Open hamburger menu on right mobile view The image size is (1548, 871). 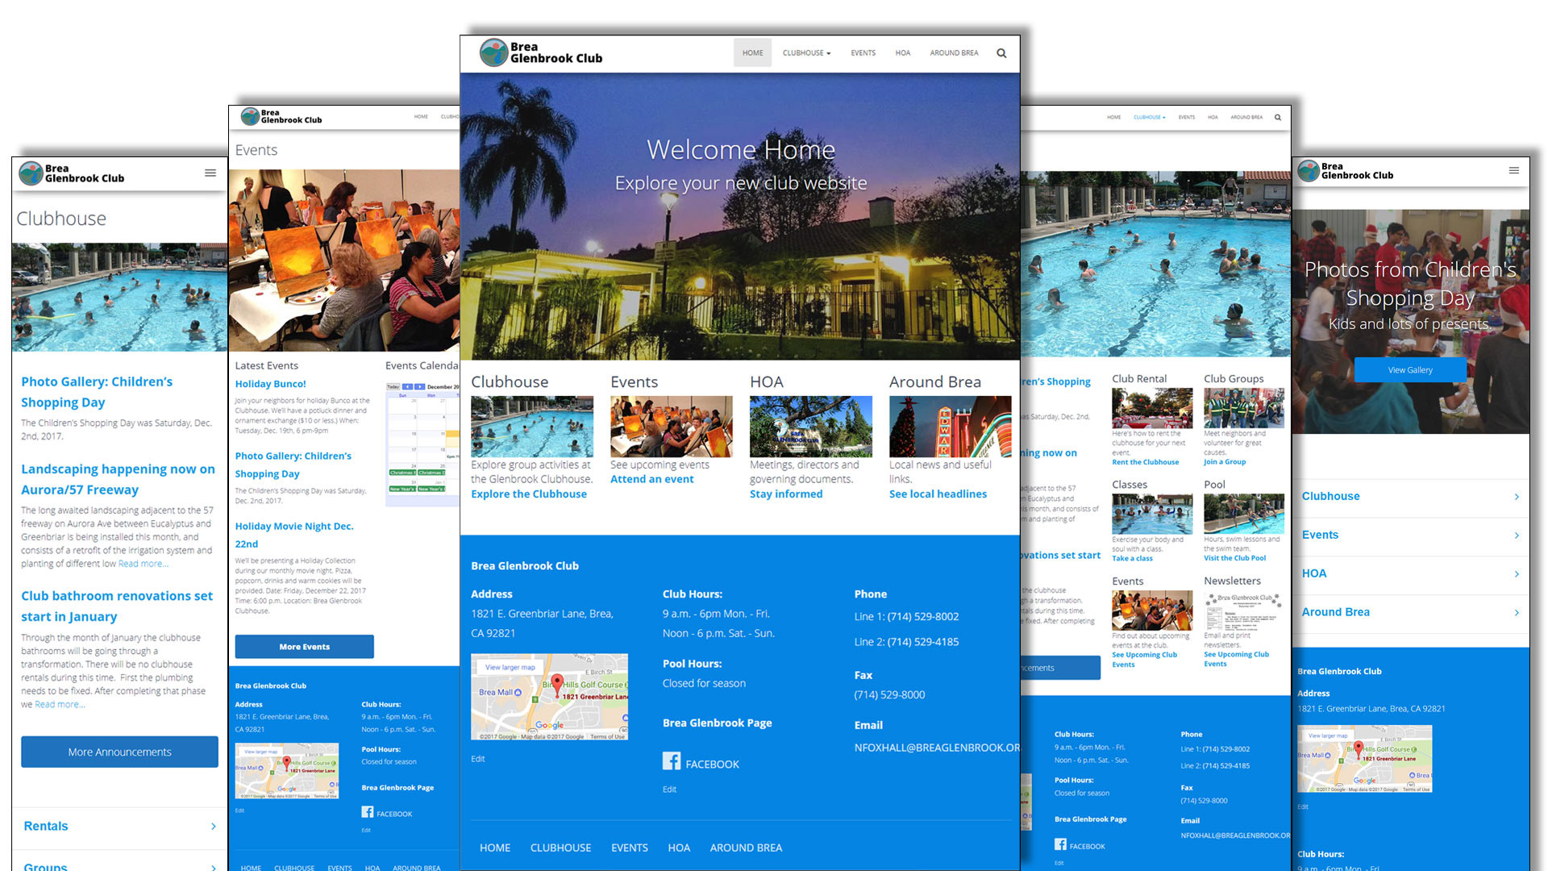pos(1513,170)
